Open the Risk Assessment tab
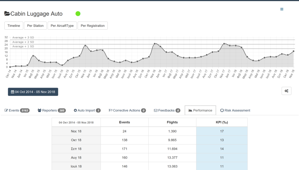This screenshot has height=170, width=299. 235,111
